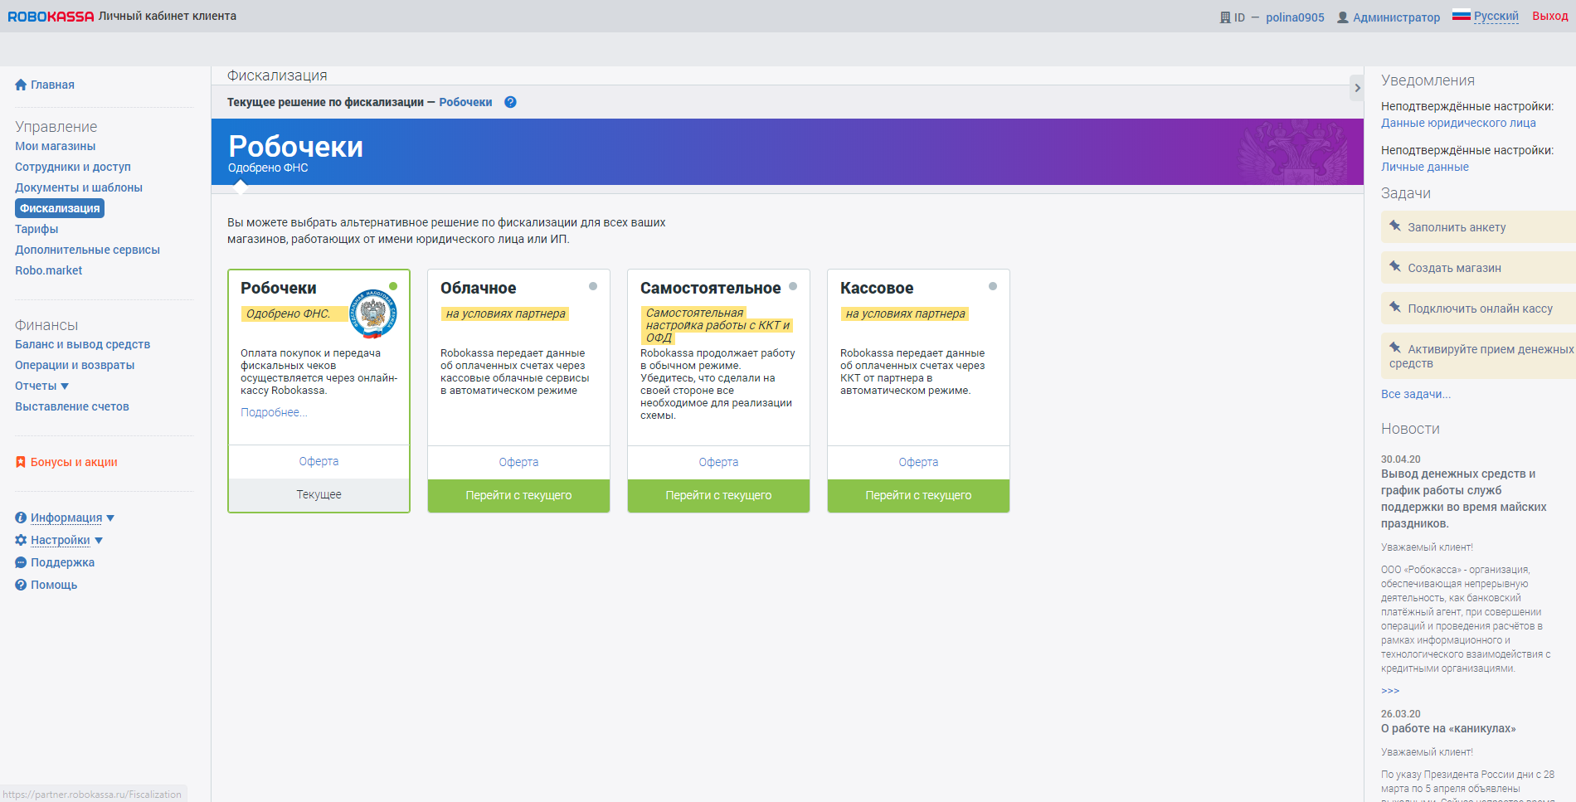1576x802 pixels.
Task: Click pin icon on Подключить онлайн кассу task
Action: click(1395, 307)
